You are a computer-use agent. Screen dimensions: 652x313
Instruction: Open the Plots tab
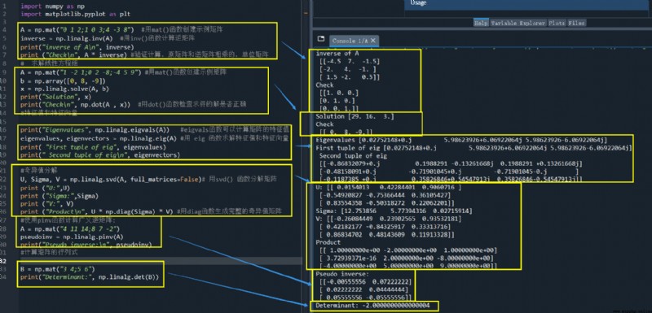557,24
